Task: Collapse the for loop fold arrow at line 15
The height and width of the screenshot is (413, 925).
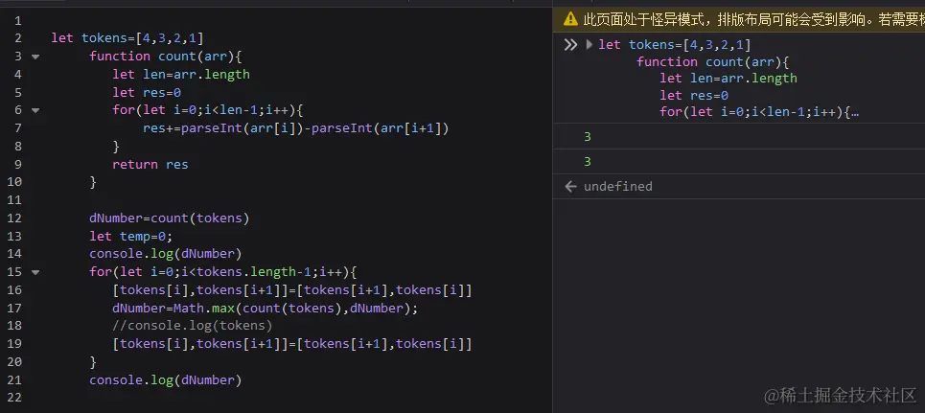Action: [35, 272]
